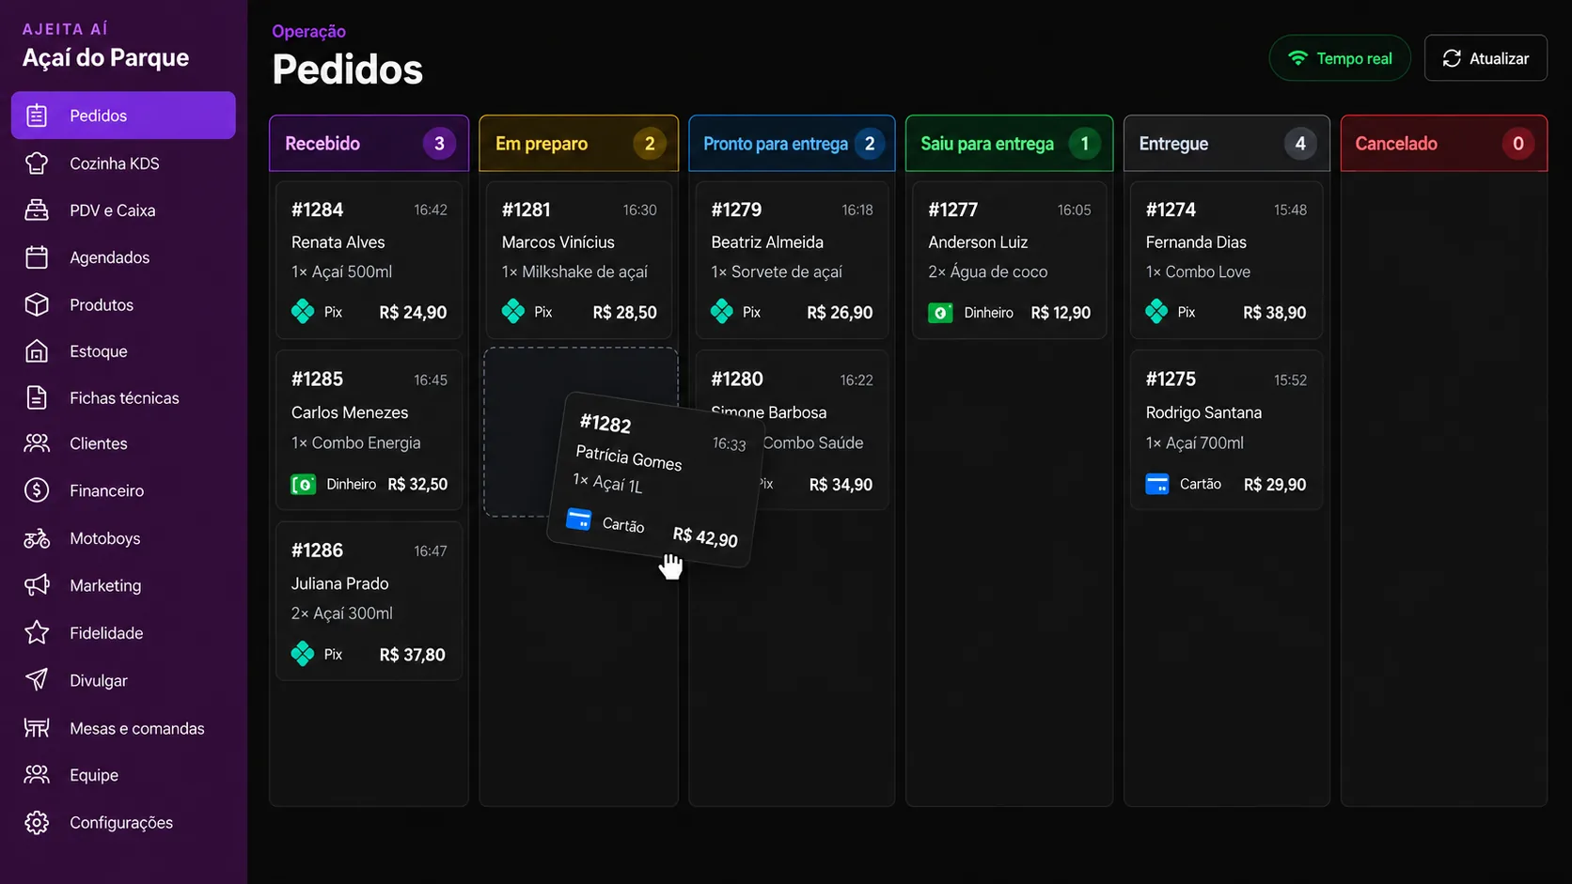This screenshot has height=884, width=1572.
Task: Click the Pix icon on order #1284
Action: [x=303, y=312]
